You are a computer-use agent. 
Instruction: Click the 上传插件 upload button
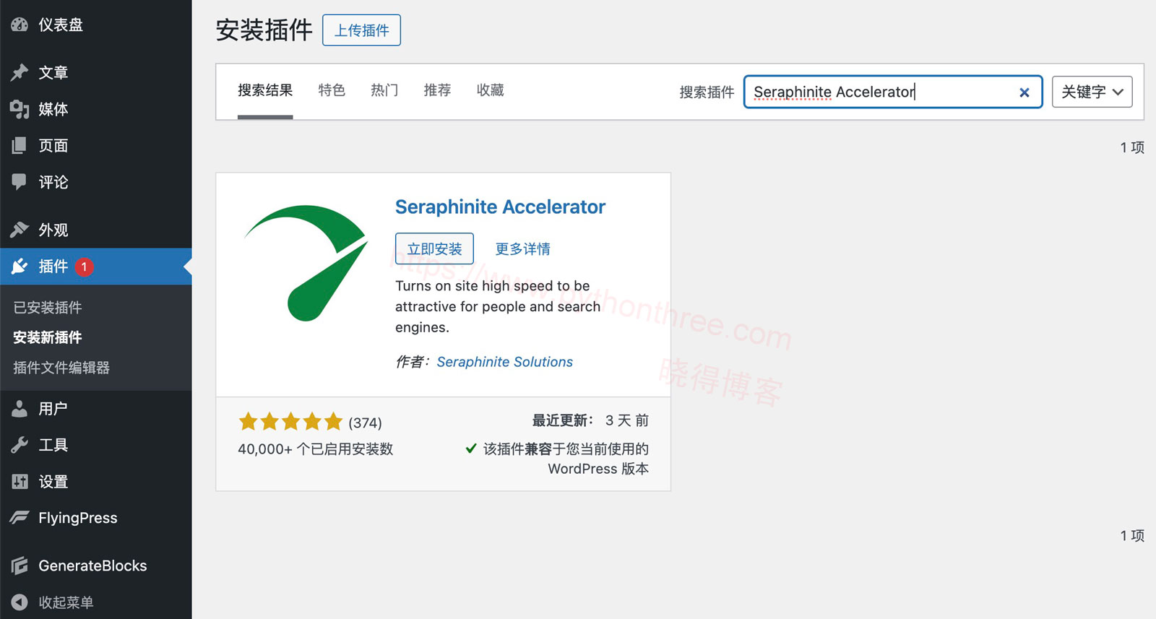(361, 30)
